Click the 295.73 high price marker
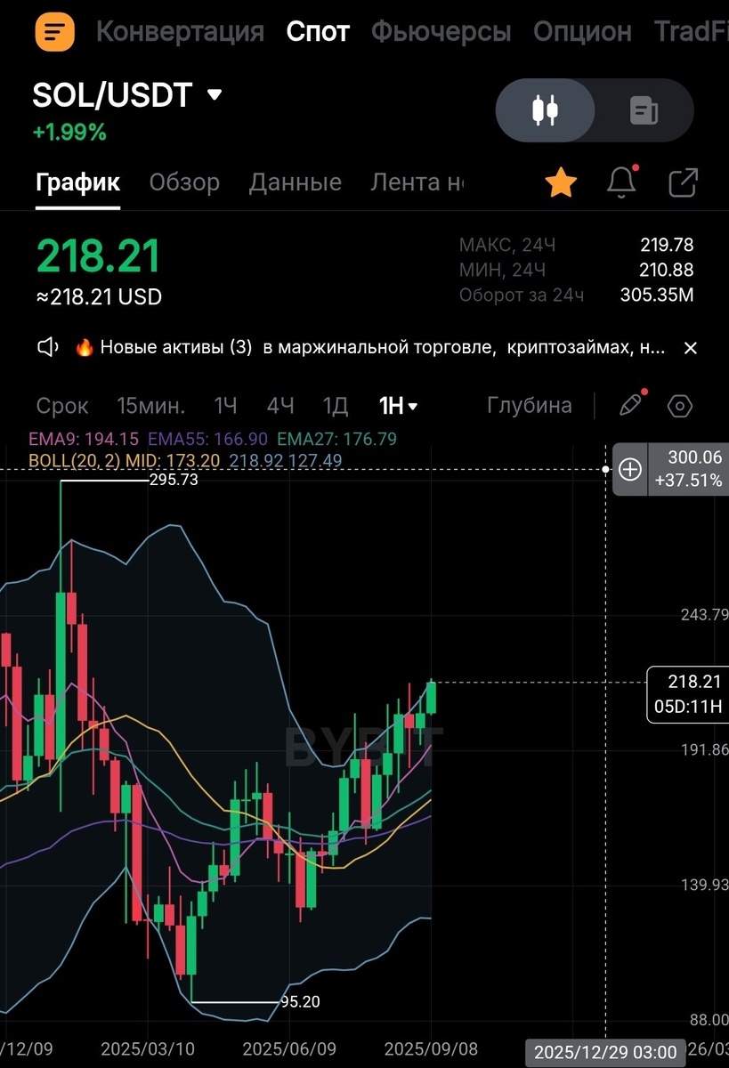The width and height of the screenshot is (729, 1068). 174,480
